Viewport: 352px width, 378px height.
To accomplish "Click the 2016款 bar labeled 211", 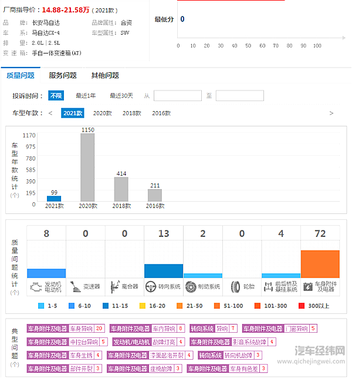I will 155,195.
